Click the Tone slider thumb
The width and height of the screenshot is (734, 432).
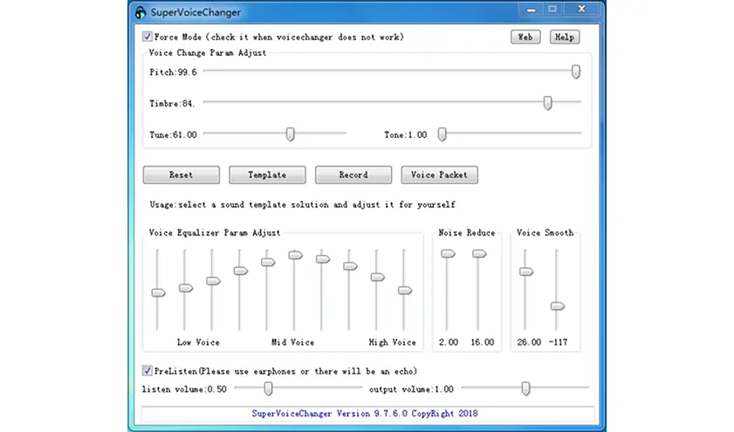[x=442, y=134]
